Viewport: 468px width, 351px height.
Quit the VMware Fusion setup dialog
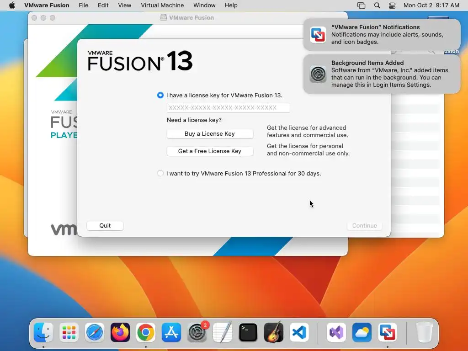[105, 226]
